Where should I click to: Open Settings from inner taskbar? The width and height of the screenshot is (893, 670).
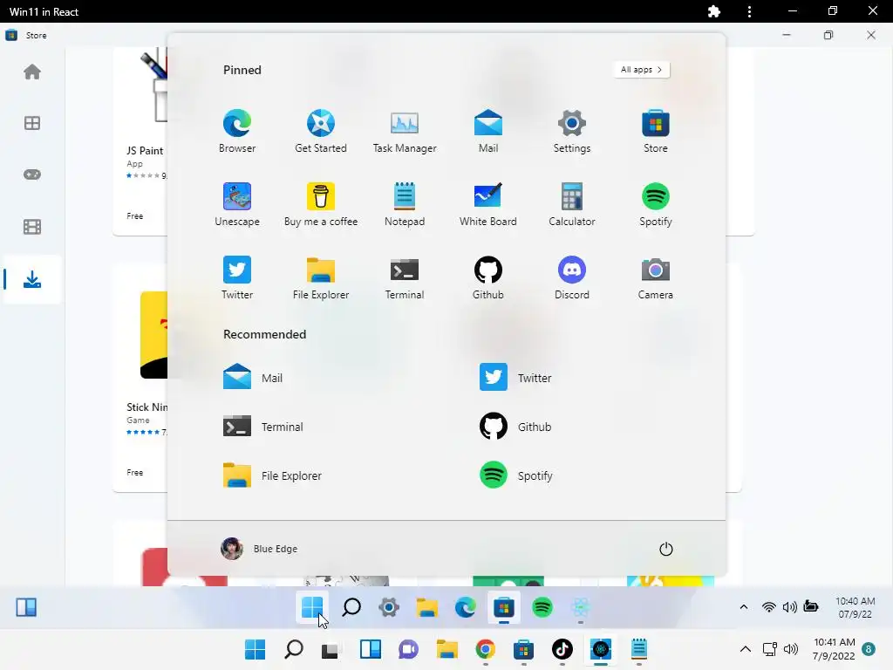tap(389, 607)
